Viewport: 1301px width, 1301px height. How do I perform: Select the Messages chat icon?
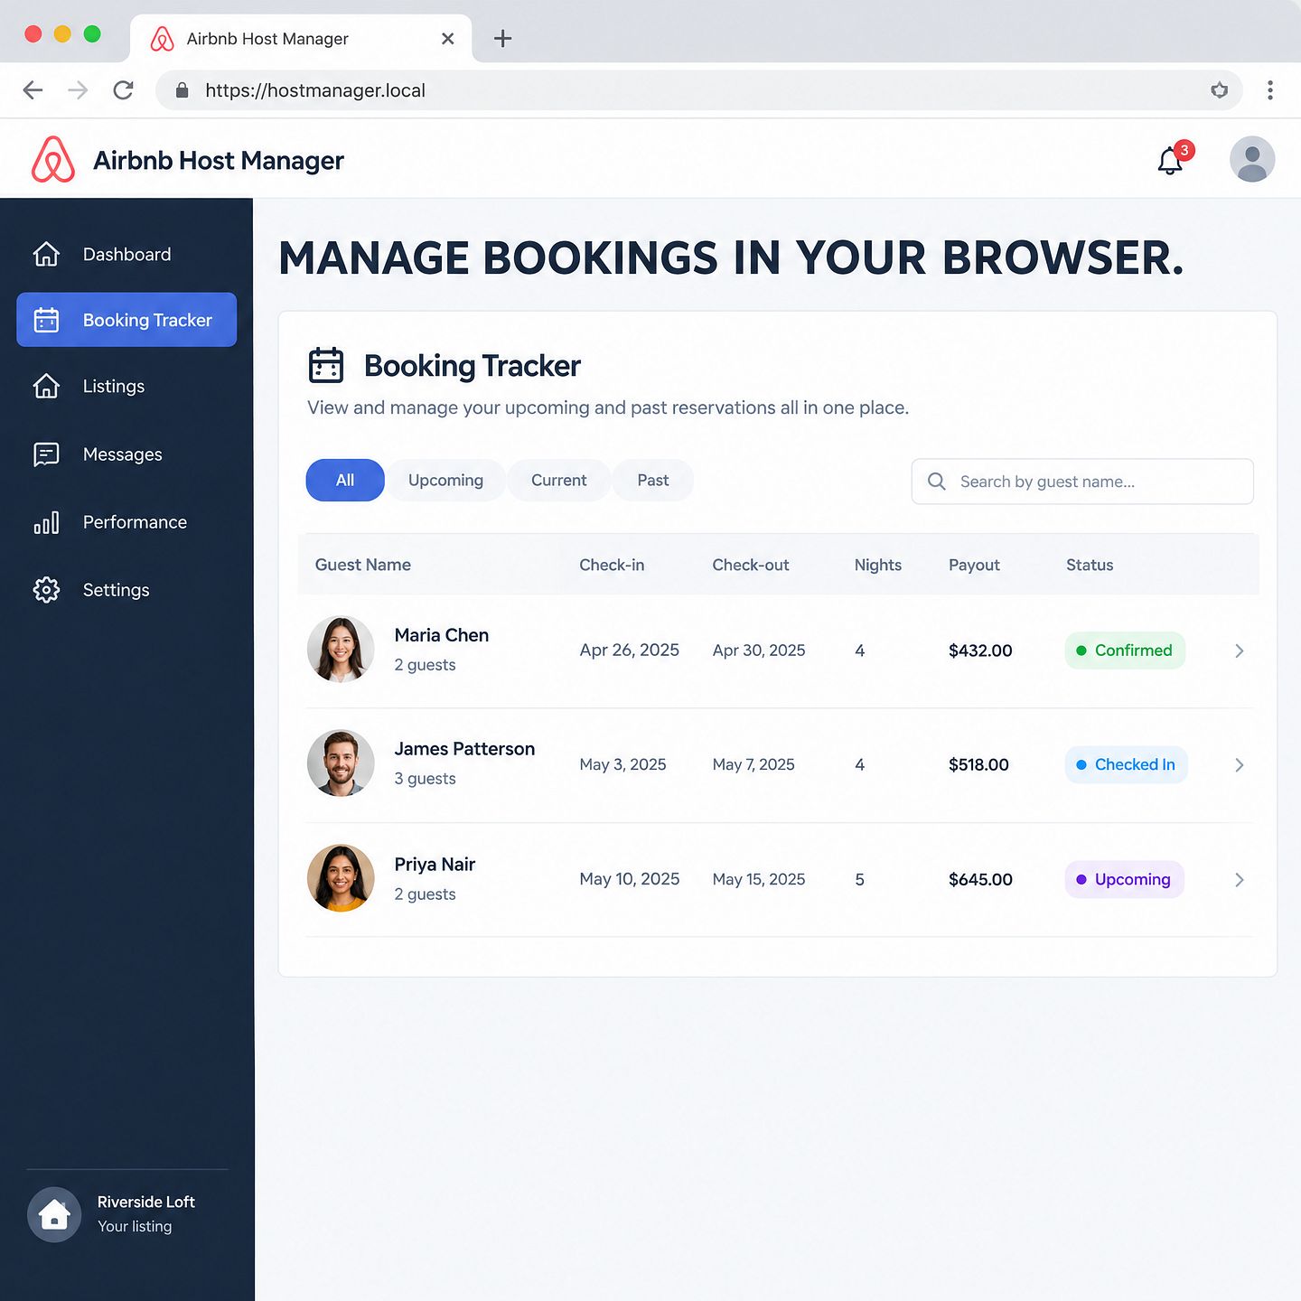pos(46,454)
